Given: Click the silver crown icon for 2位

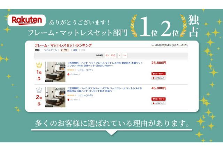Looking at the screenshot, I should (x=39, y=90).
